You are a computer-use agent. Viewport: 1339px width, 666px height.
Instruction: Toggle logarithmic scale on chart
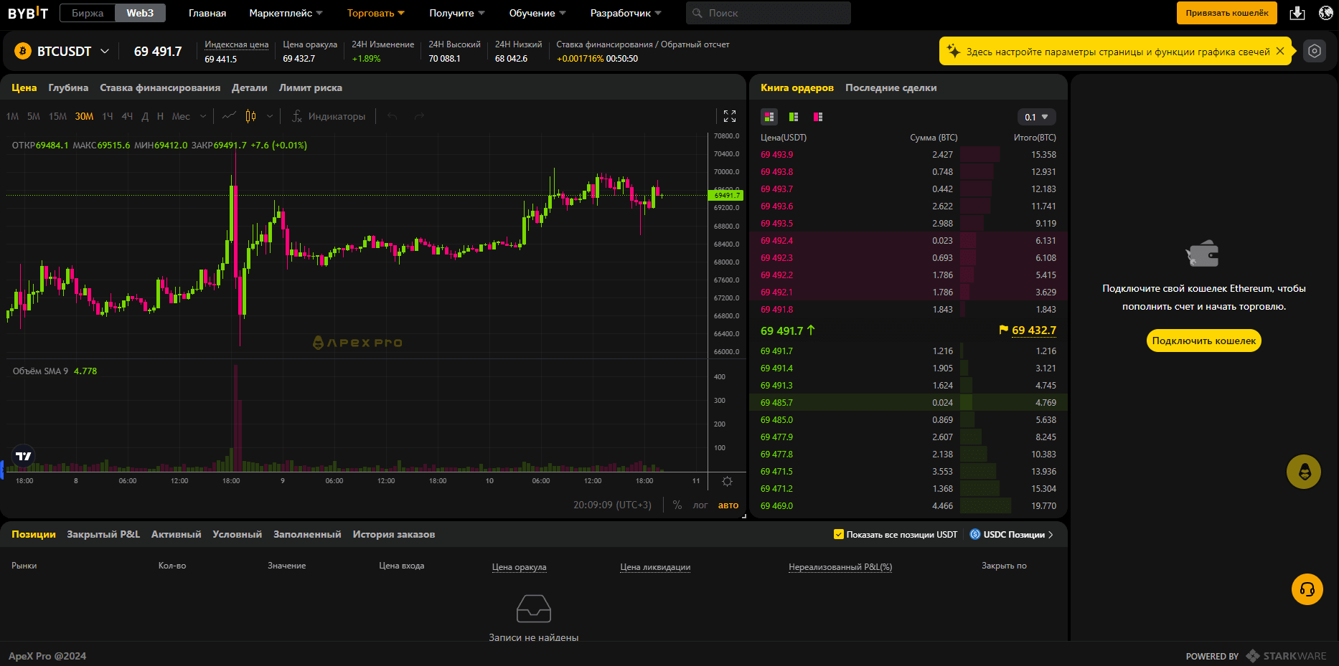click(700, 505)
